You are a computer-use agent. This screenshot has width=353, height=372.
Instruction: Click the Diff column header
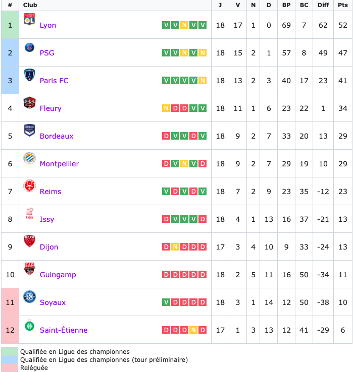(323, 5)
